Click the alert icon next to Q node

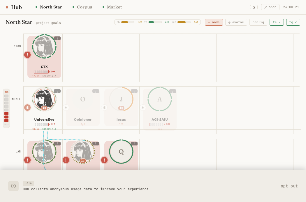tap(104, 160)
